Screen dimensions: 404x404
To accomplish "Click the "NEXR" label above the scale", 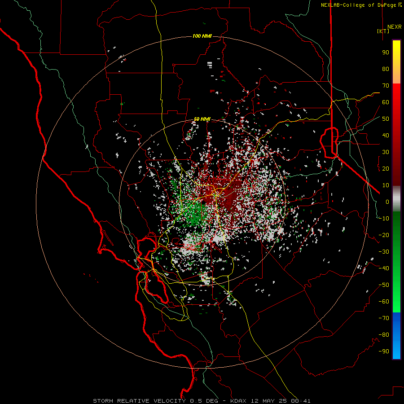I will pos(394,27).
